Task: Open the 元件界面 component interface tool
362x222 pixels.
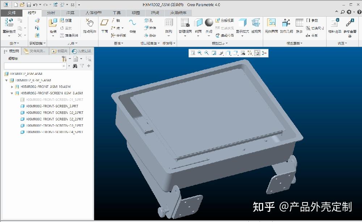Action: click(271, 26)
